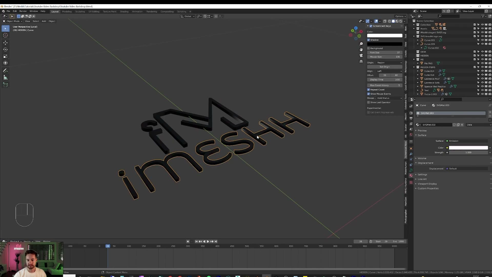Open the Physics properties tab

411,159
